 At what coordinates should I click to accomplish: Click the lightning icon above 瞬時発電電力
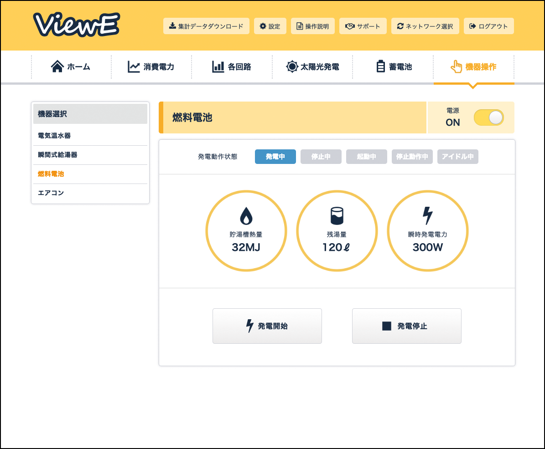(x=427, y=215)
